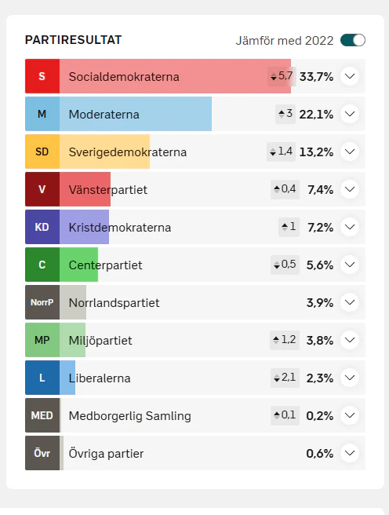Click the light green MP party badge
Screen dimensions: 389x515
pos(42,340)
